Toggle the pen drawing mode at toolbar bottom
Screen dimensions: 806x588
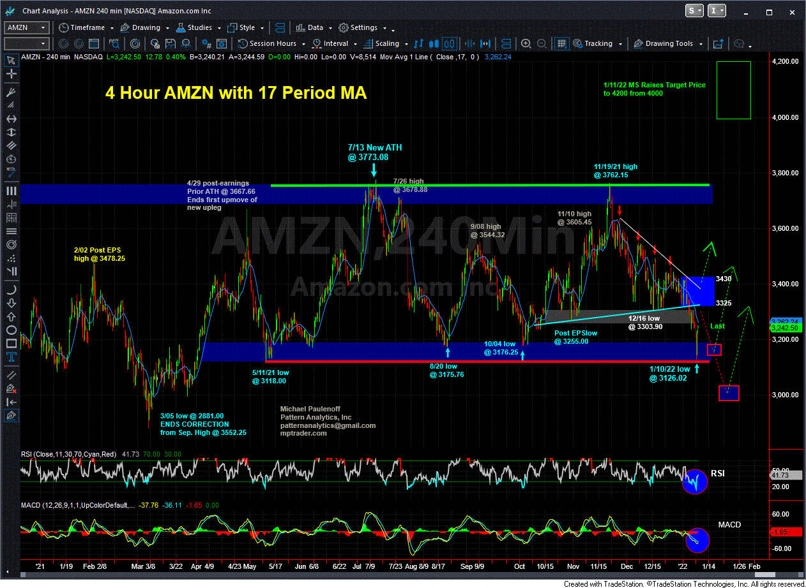(11, 416)
